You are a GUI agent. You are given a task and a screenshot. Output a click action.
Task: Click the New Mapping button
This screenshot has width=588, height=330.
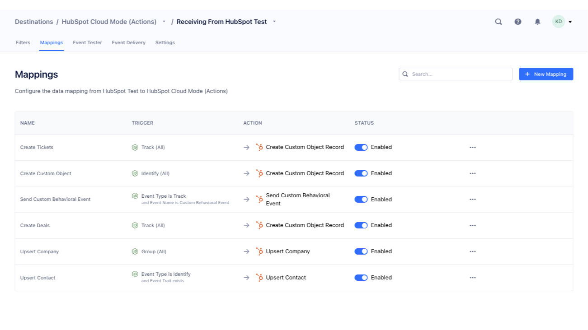(546, 74)
